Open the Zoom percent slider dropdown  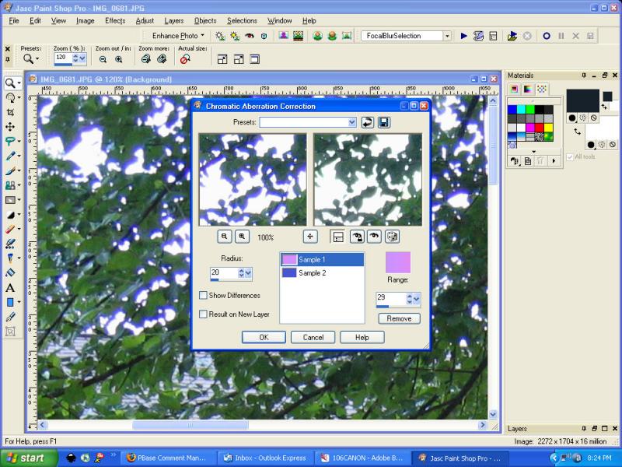pyautogui.click(x=82, y=58)
